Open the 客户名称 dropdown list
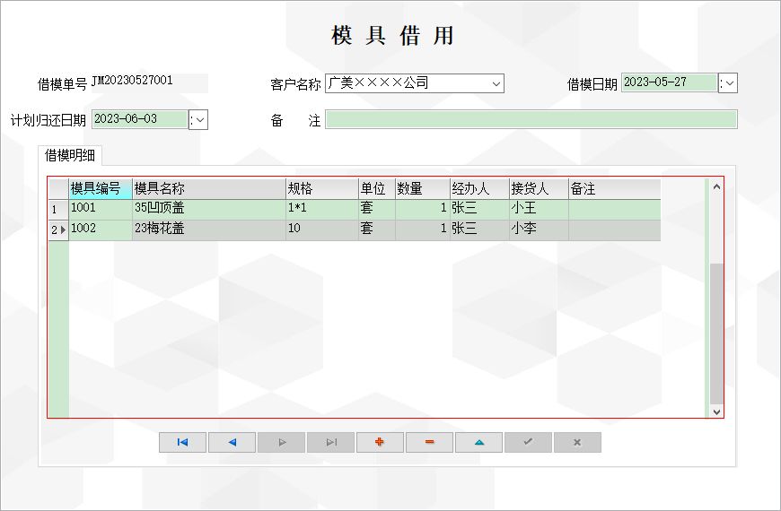Screen dimensions: 781x511 496,83
